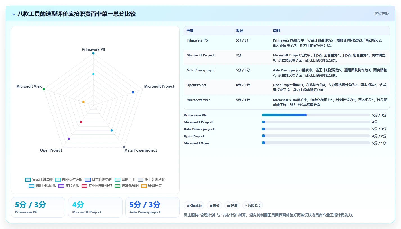Click the orange data point in the radar
The image size is (401, 229).
pos(84,102)
